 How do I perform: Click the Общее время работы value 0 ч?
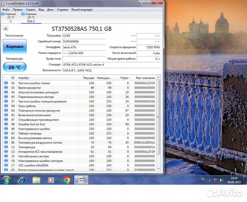(149, 59)
